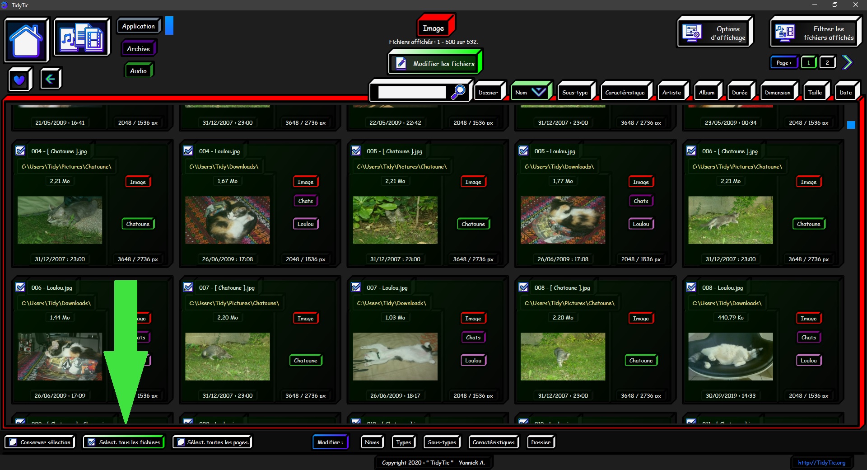This screenshot has width=867, height=470.
Task: Click Loulou tag on 005 - Loulou.jpg
Action: tap(641, 224)
